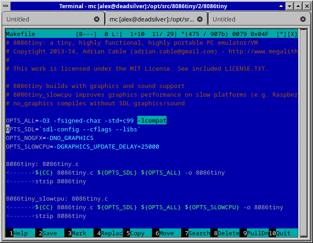Screen dimensions: 313x243
Task: Click the '8086tiny builds with graphics' comment
Action: click(95, 86)
